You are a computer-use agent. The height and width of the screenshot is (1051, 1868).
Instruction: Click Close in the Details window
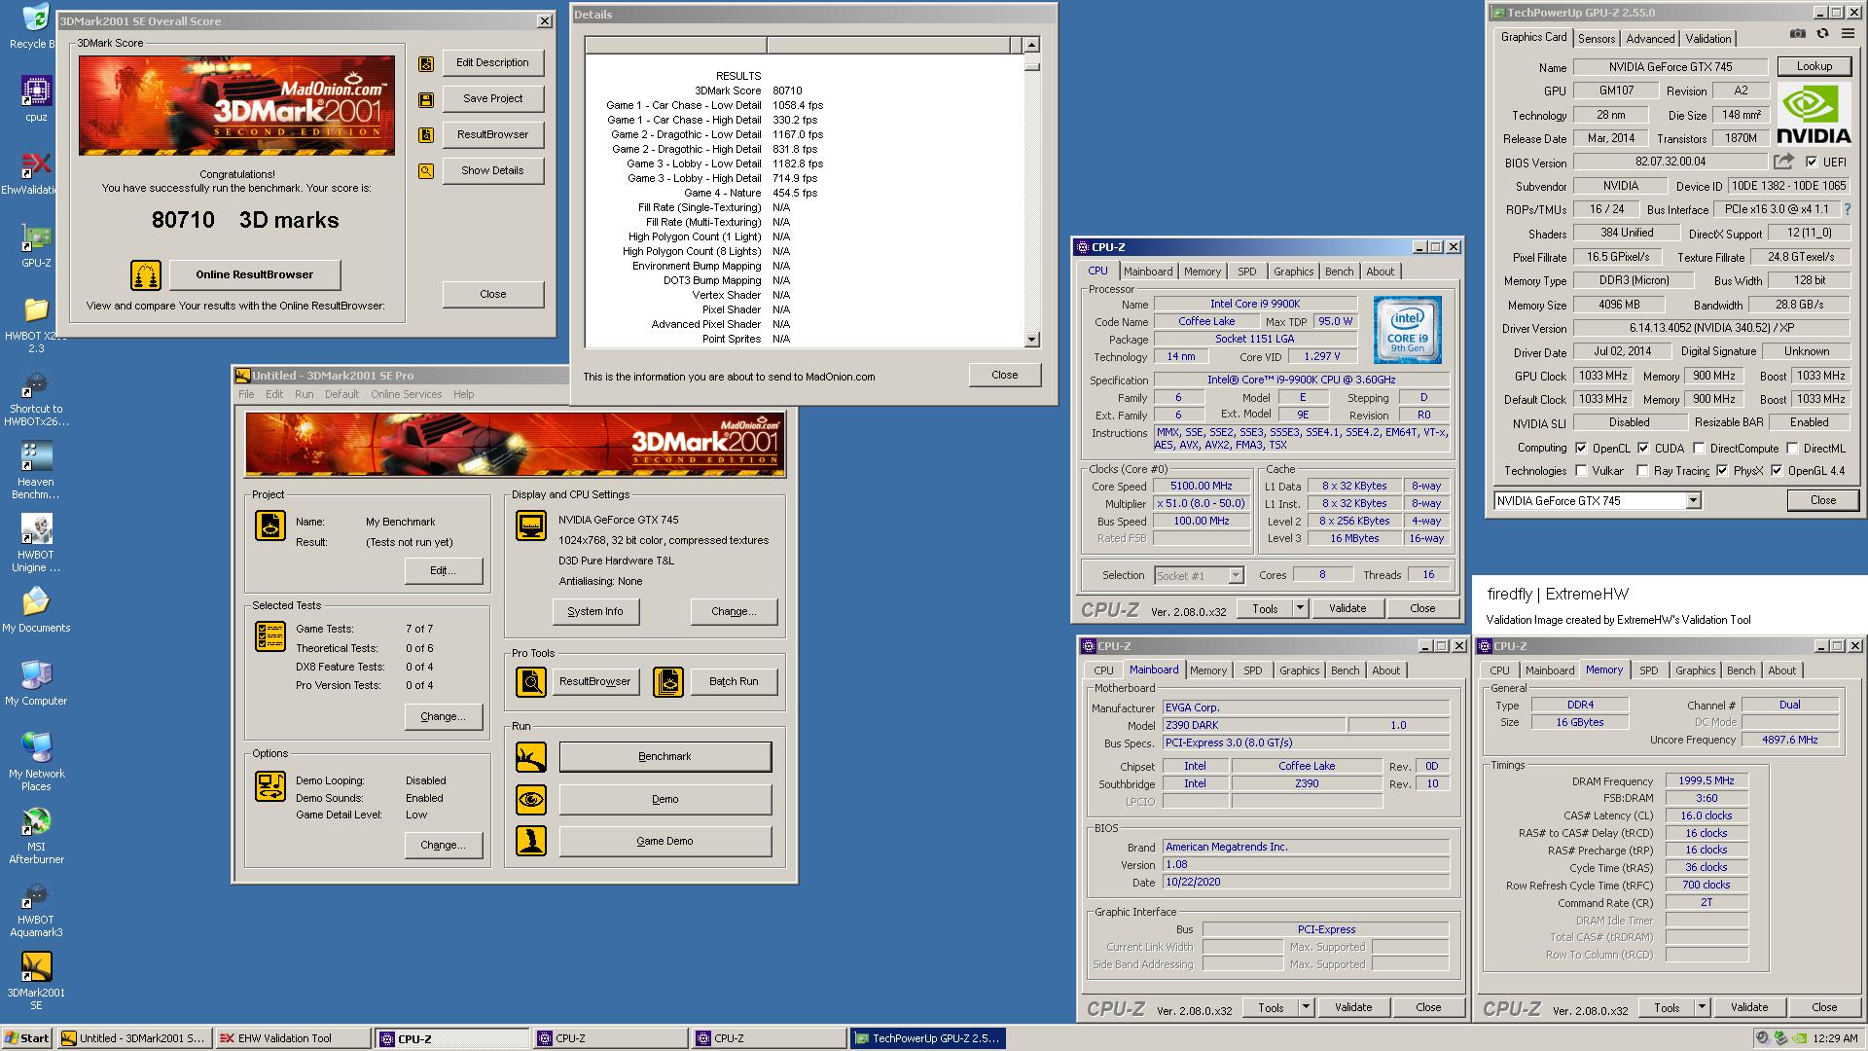(1004, 375)
